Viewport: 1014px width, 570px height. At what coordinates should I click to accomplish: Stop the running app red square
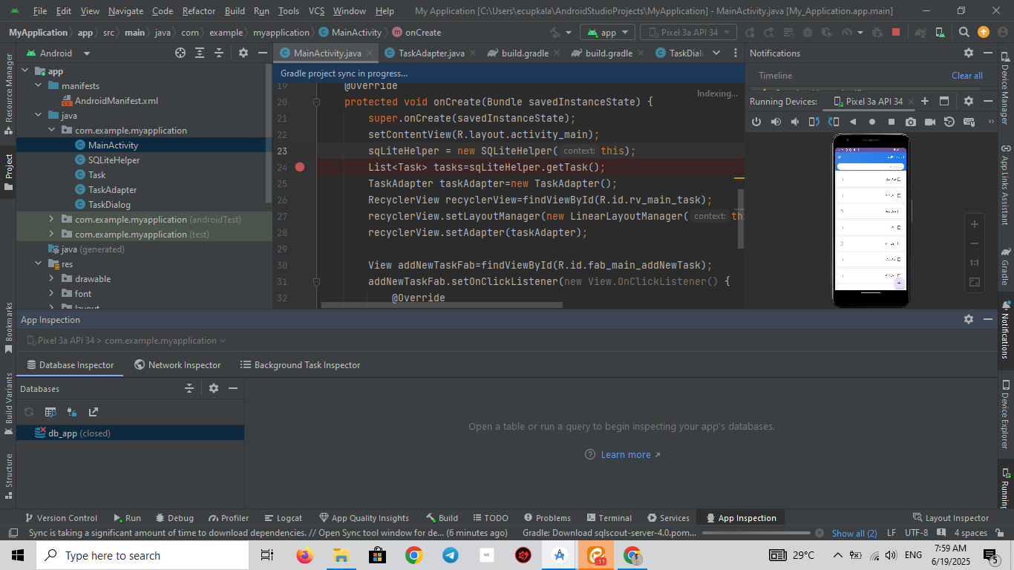pyautogui.click(x=896, y=32)
